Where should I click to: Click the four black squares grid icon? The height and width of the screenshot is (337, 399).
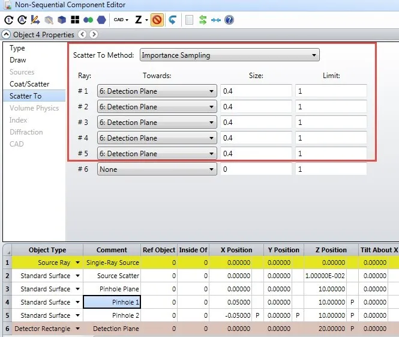pyautogui.click(x=76, y=20)
